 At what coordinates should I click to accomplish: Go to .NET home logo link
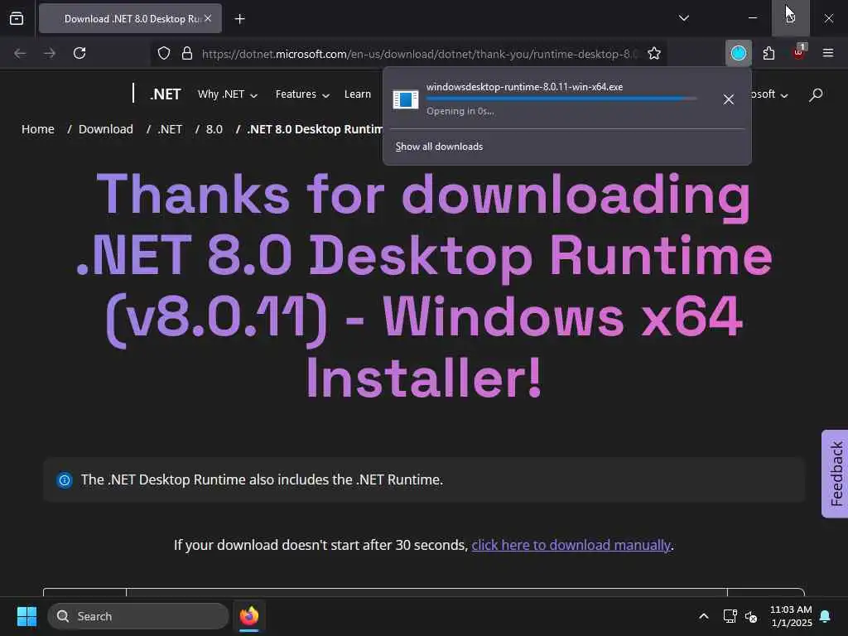(165, 94)
